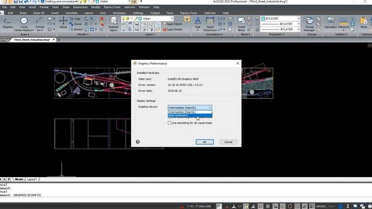Switch to the Draw 3D ribbon tab

point(39,13)
